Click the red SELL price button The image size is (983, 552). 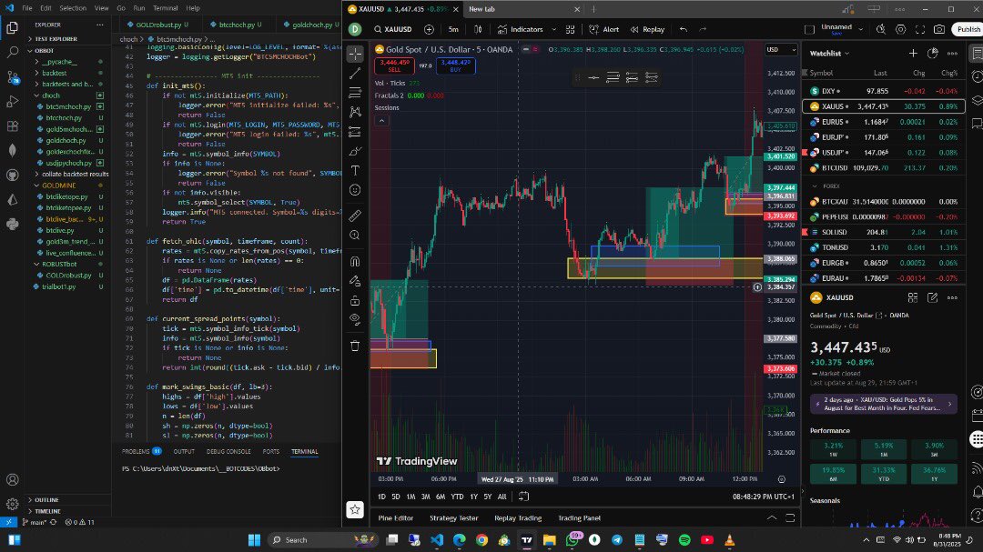394,65
